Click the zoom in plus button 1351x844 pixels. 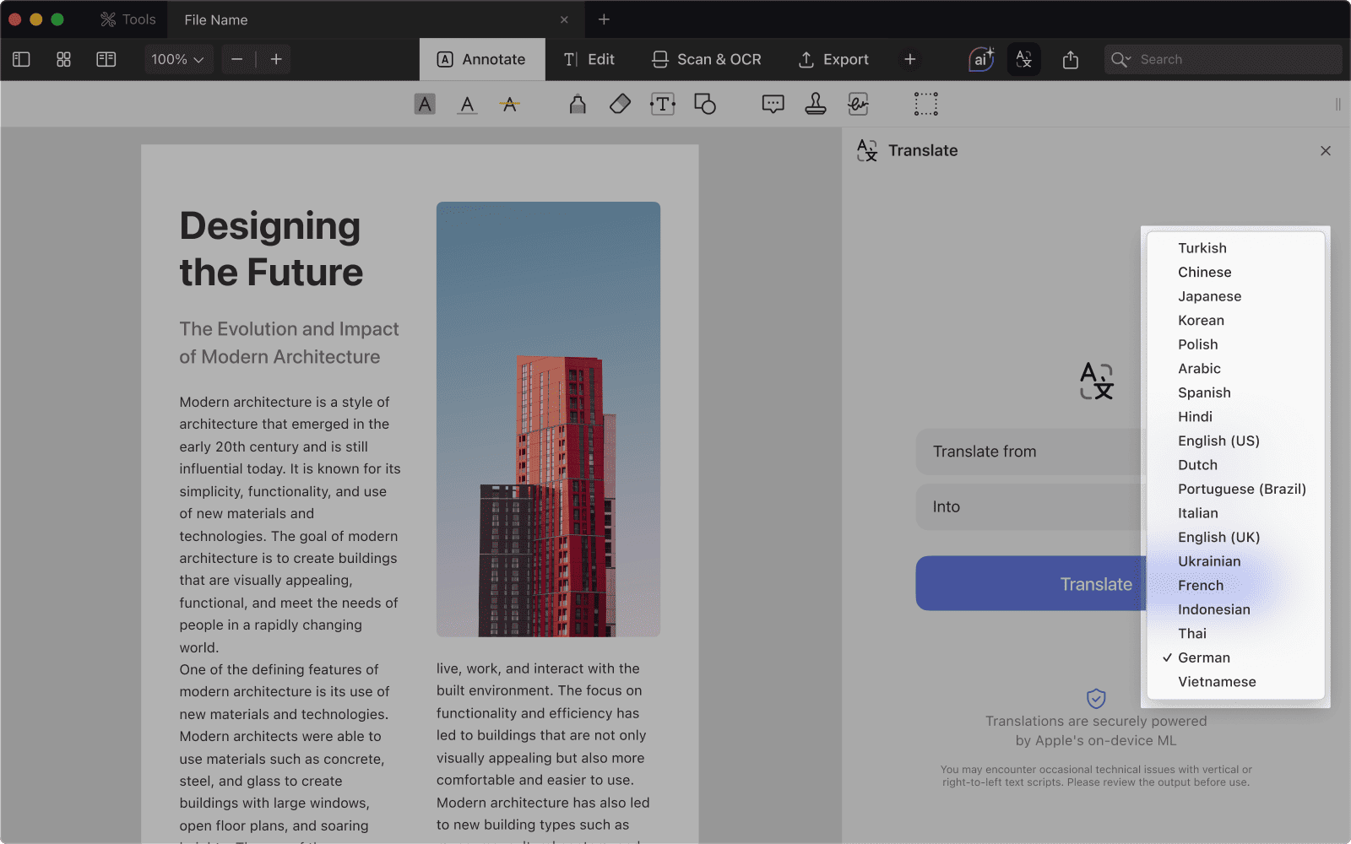[x=276, y=59]
